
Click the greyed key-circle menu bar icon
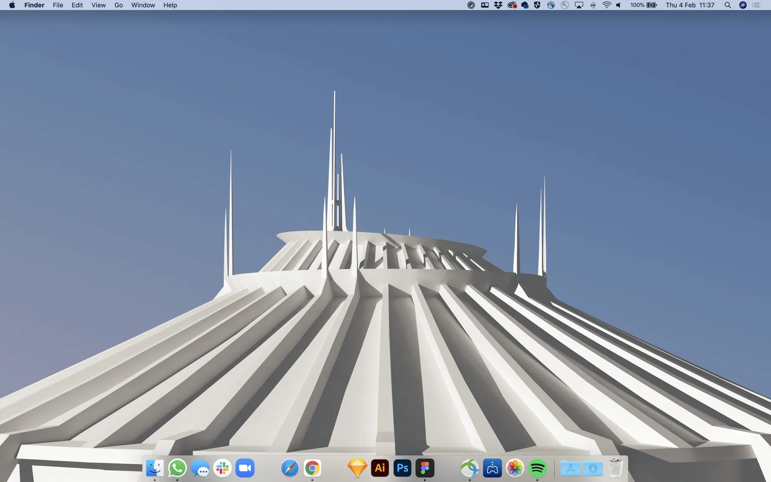click(565, 5)
